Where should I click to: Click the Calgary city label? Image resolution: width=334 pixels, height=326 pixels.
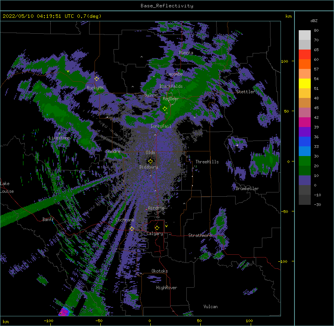point(155,233)
